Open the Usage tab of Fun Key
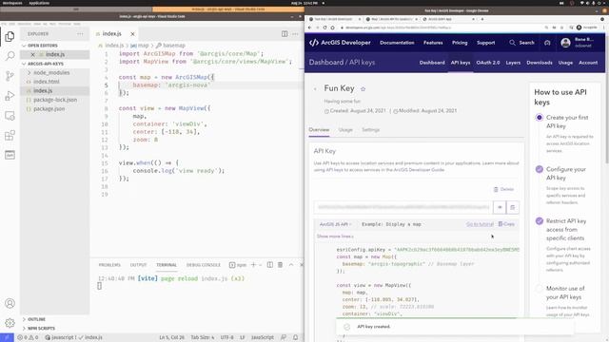The width and height of the screenshot is (609, 342). [345, 130]
